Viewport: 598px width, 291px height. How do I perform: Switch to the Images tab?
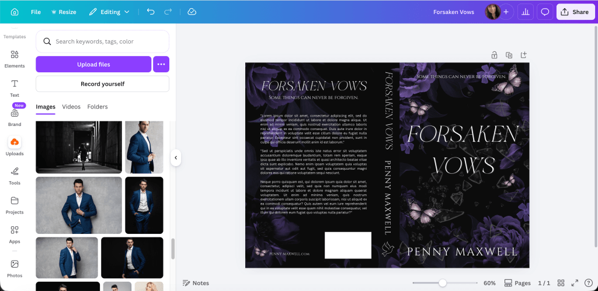click(46, 107)
